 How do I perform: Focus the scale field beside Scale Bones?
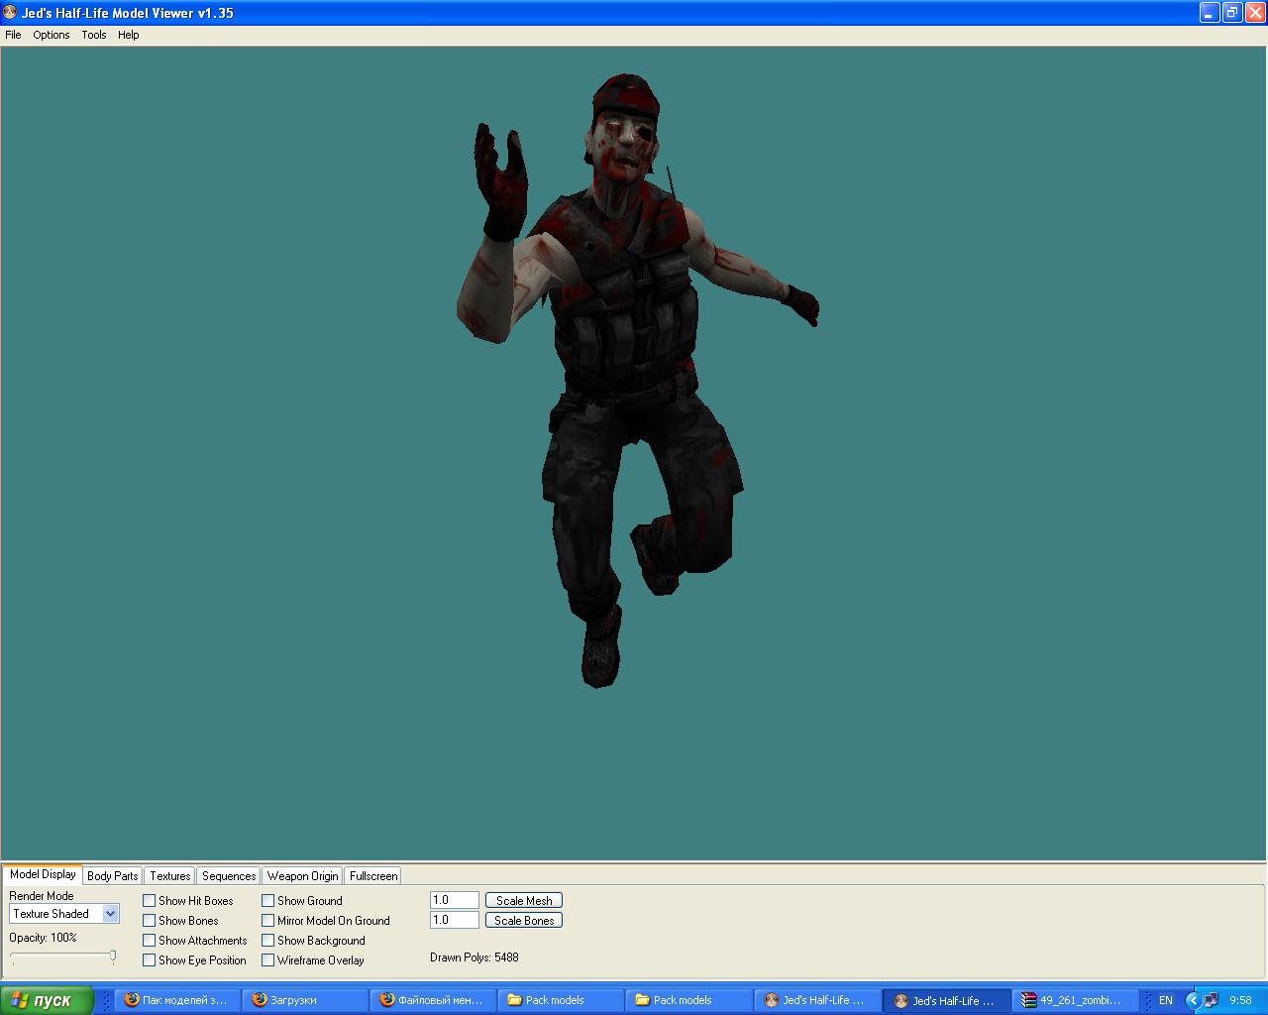pyautogui.click(x=455, y=920)
